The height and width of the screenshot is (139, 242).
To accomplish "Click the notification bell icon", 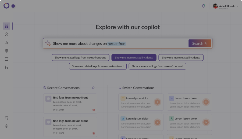I will tap(204, 6).
